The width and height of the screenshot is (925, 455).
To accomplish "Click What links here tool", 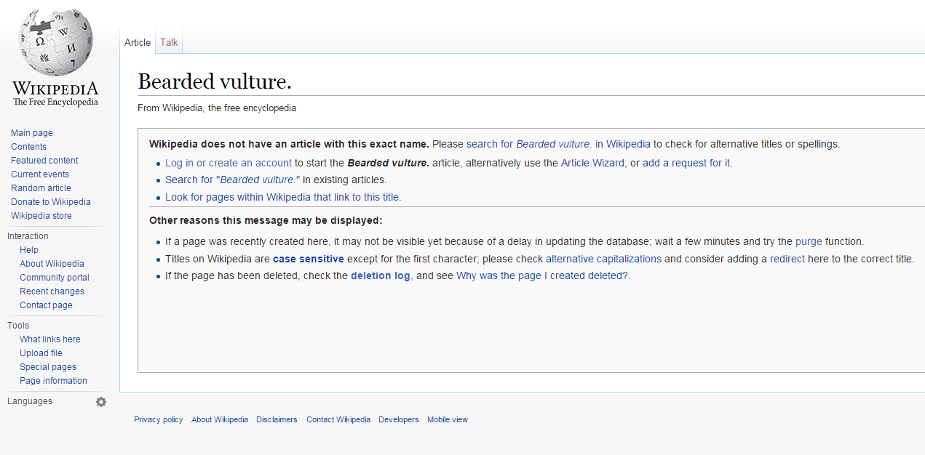I will (50, 339).
